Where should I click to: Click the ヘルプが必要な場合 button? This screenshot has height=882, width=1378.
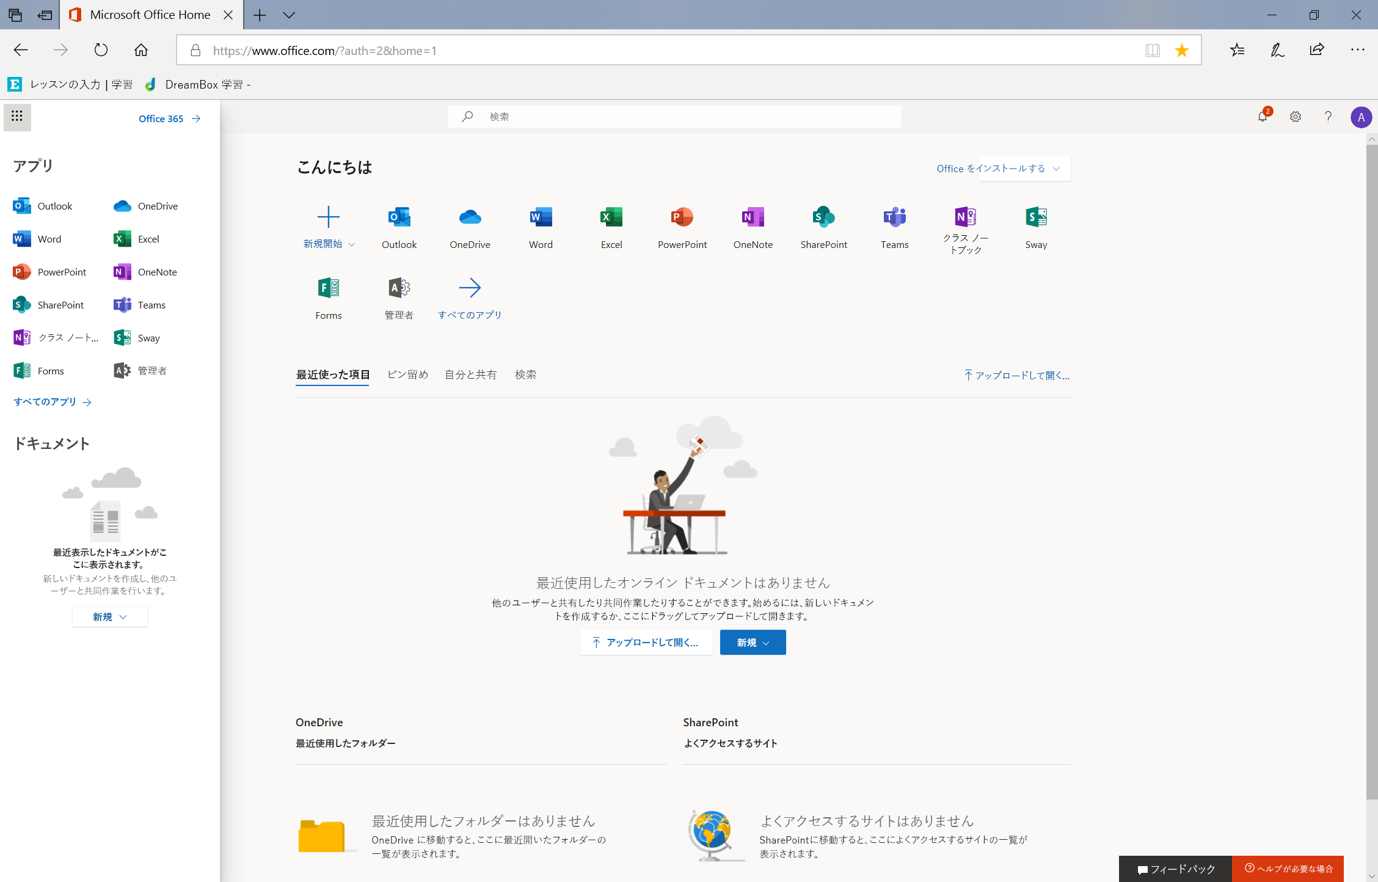coord(1288,869)
